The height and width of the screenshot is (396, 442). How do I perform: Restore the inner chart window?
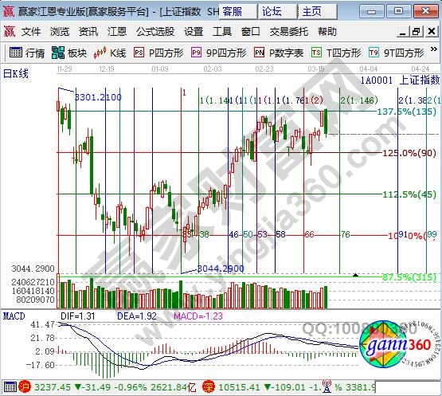pos(417,31)
